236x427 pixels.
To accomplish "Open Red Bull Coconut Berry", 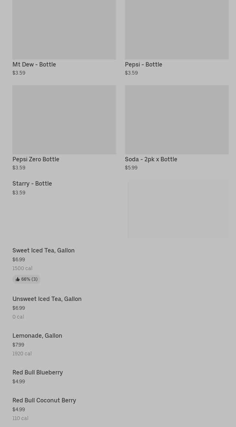I will 44,401.
